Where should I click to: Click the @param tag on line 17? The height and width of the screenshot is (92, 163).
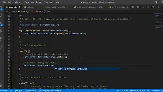point(26,25)
